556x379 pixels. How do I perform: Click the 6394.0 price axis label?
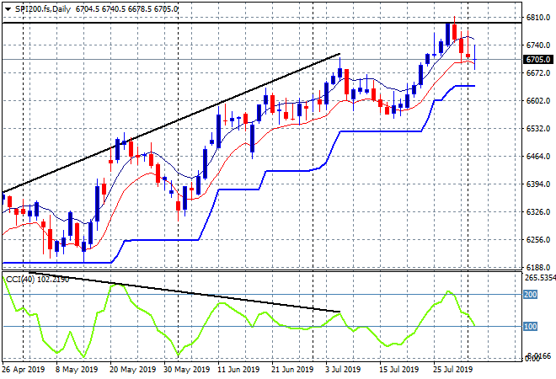pos(538,184)
